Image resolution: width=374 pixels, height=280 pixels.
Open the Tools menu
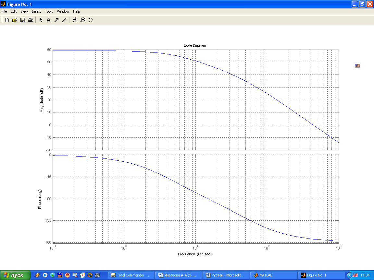(49, 11)
